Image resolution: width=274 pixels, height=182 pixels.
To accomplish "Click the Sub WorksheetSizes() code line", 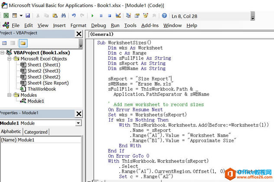I will click(124, 43).
